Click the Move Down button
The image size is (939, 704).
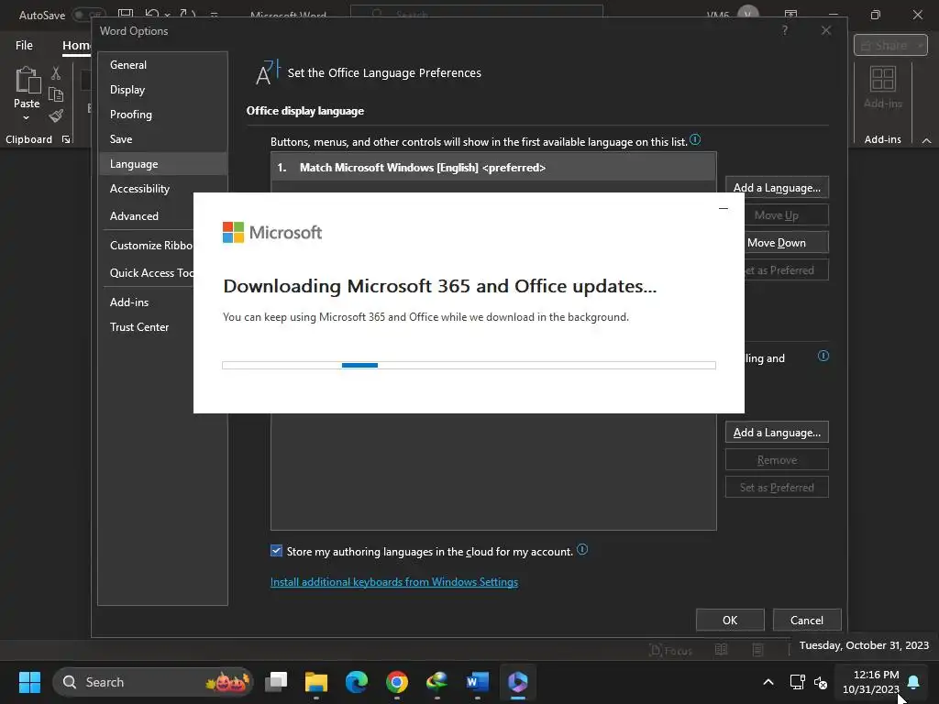[785, 243]
